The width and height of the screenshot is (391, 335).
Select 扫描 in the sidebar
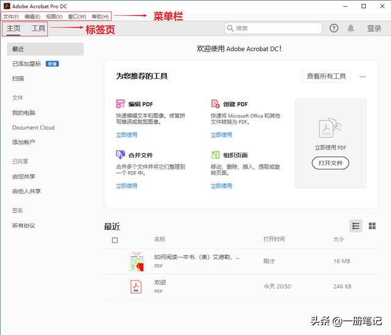pos(18,79)
